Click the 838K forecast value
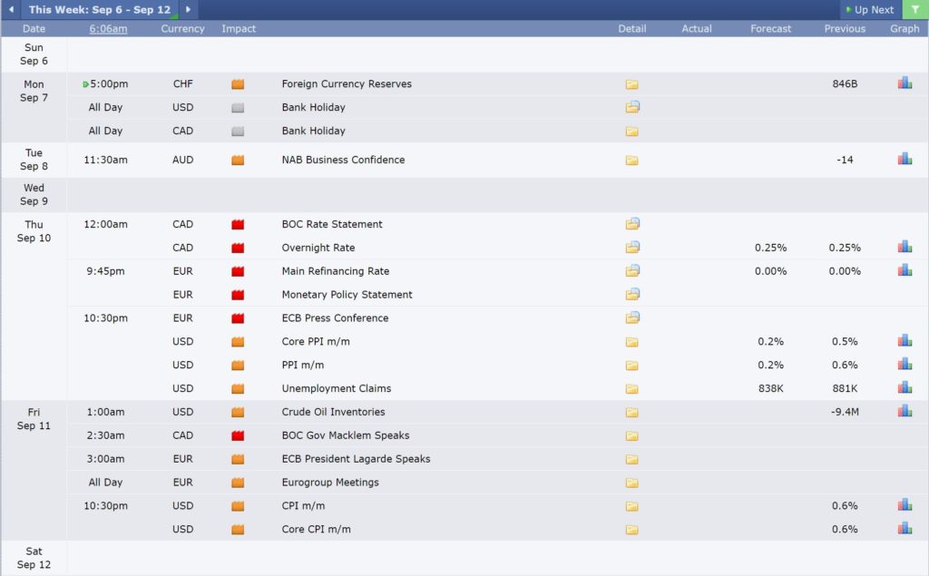Viewport: 929px width, 576px height. point(770,389)
